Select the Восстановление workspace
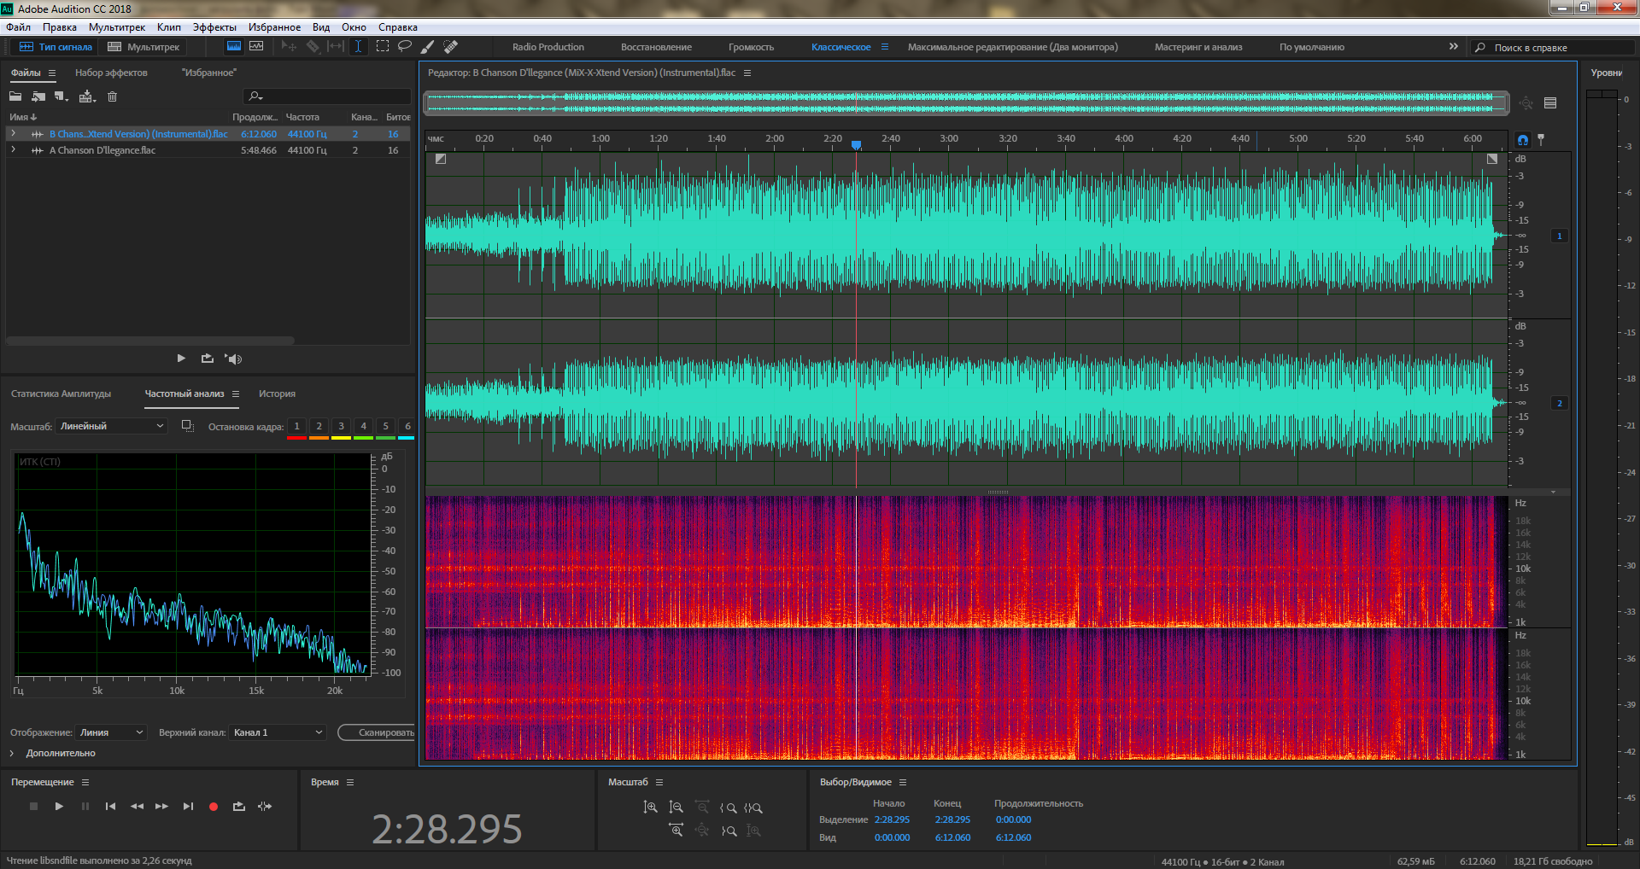Image resolution: width=1640 pixels, height=869 pixels. (x=656, y=47)
